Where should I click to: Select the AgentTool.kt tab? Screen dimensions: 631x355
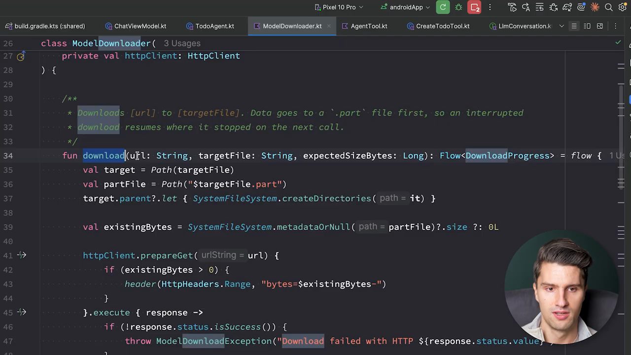tap(365, 26)
